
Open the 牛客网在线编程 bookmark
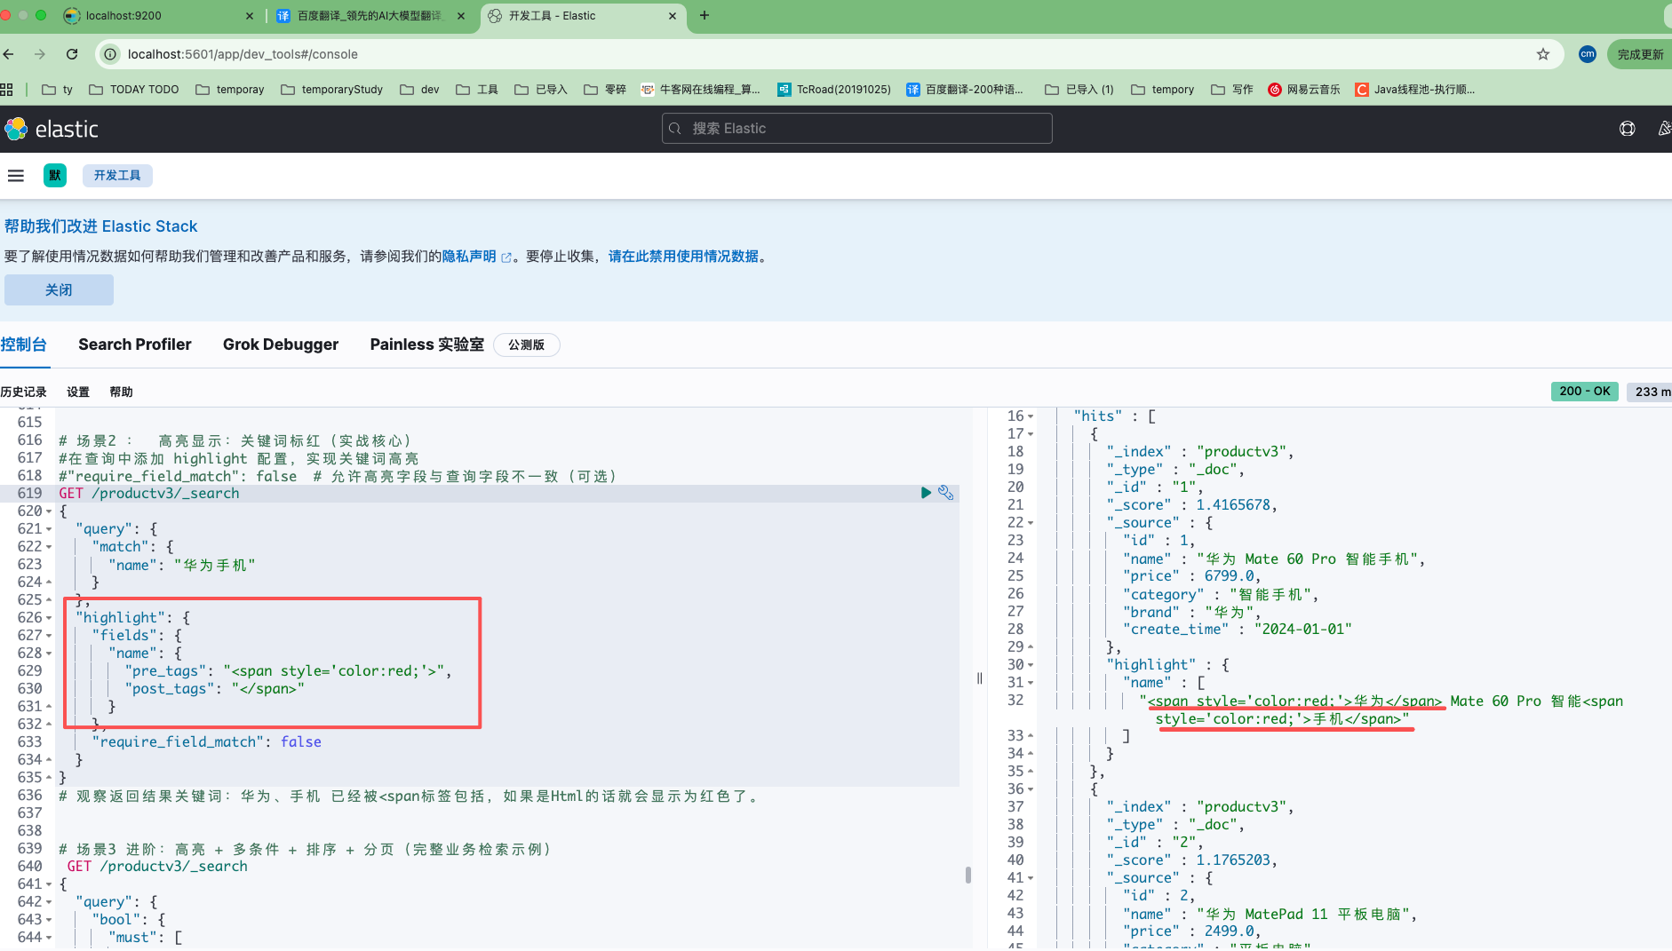point(701,89)
